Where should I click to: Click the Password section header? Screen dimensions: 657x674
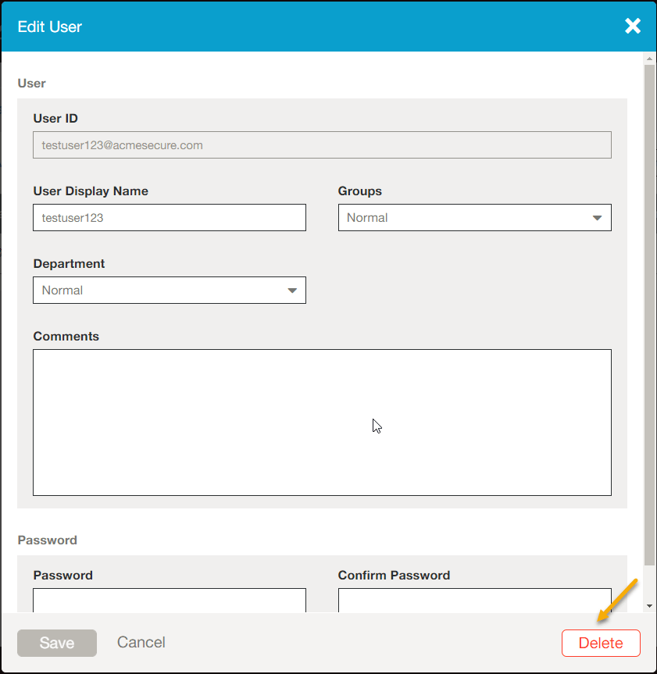[47, 540]
